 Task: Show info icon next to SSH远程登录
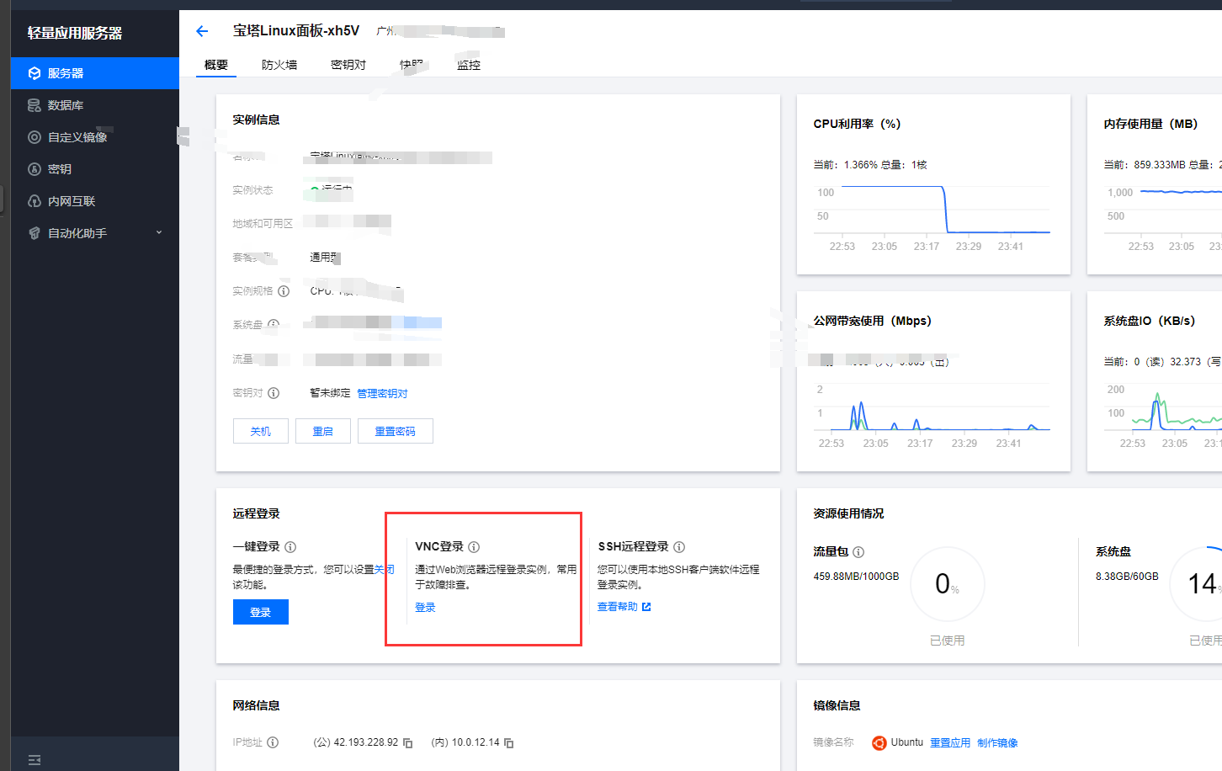(679, 547)
